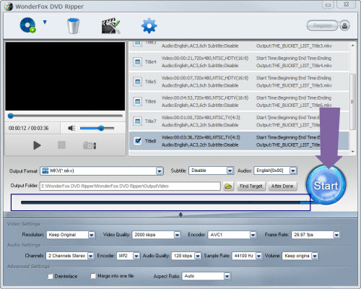
Task: Open the Channels 2 Channels Stereo dropdown
Action: click(90, 256)
